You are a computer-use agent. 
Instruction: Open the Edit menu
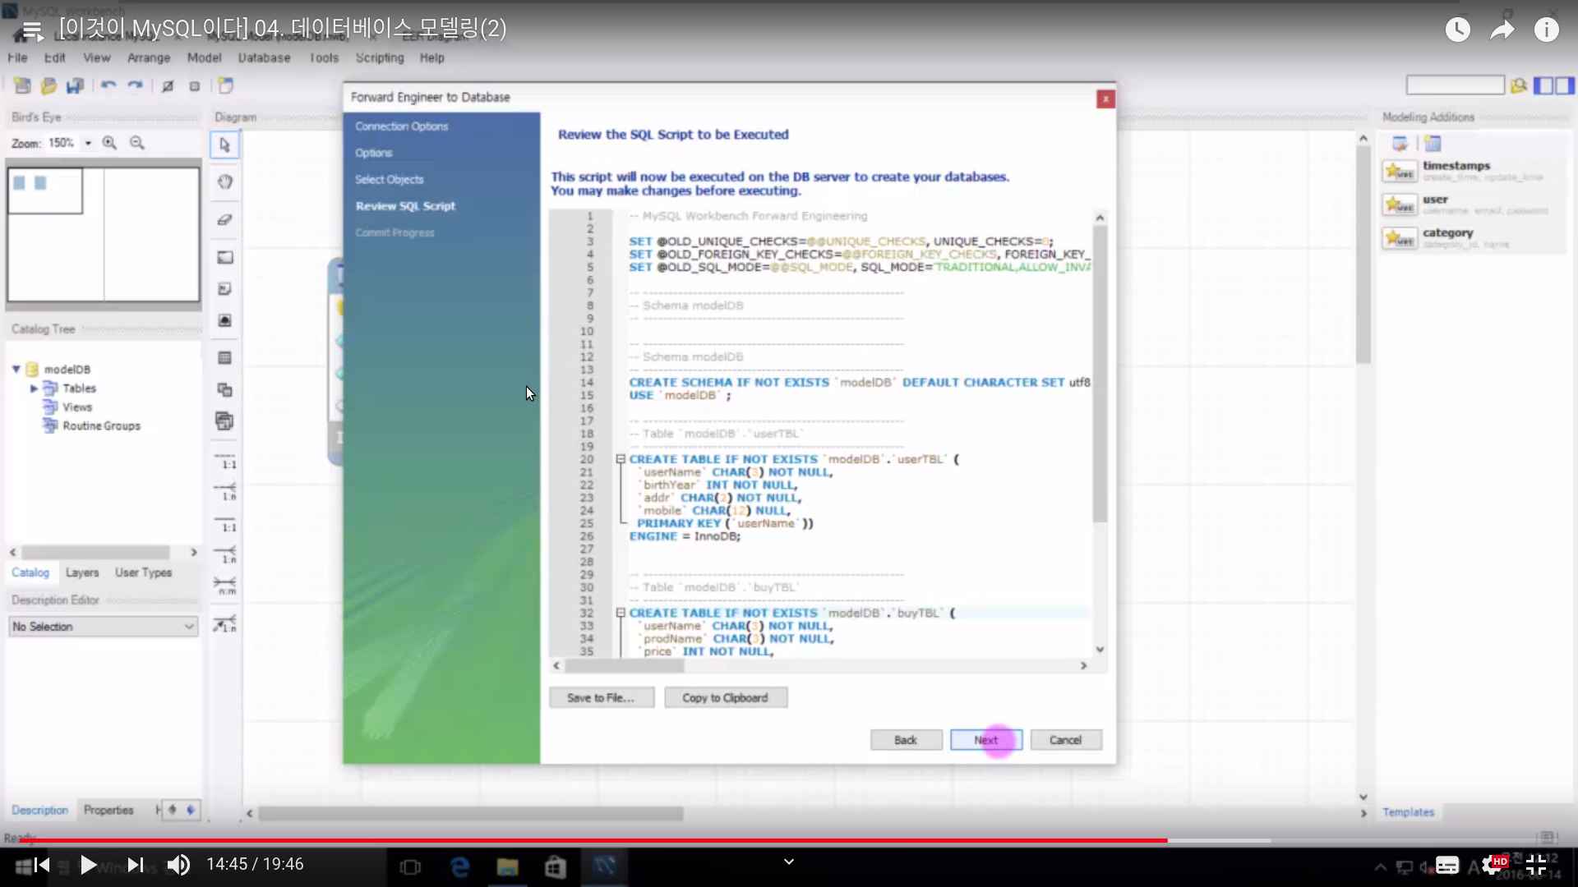click(54, 57)
